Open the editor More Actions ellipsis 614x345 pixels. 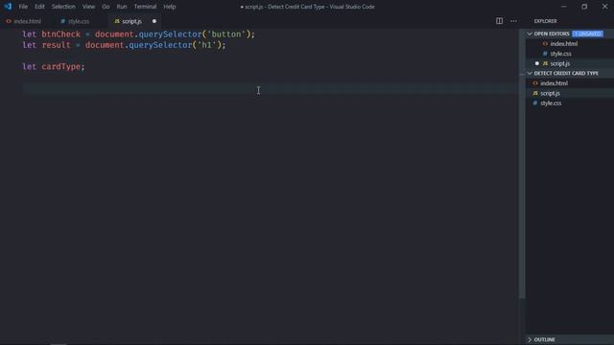[x=513, y=21]
